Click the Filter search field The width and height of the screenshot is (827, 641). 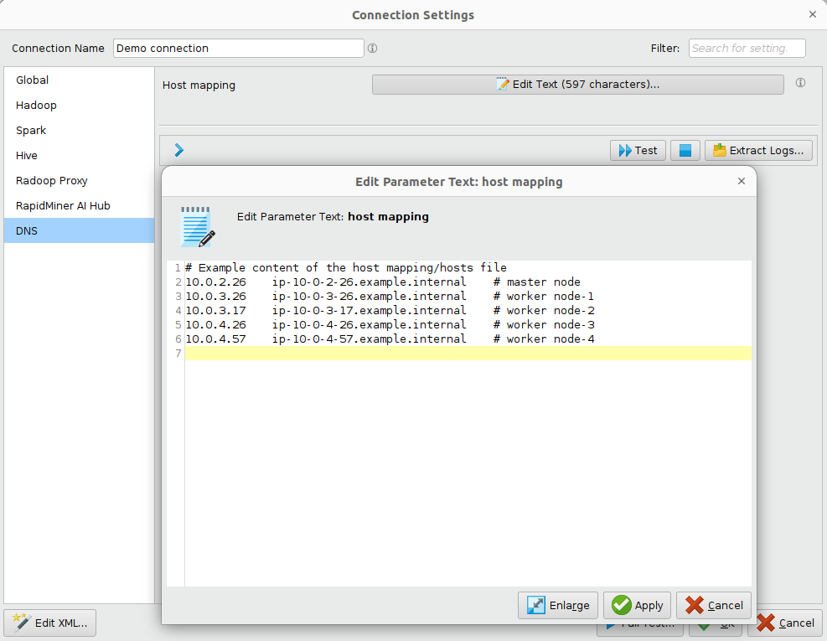[x=746, y=48]
